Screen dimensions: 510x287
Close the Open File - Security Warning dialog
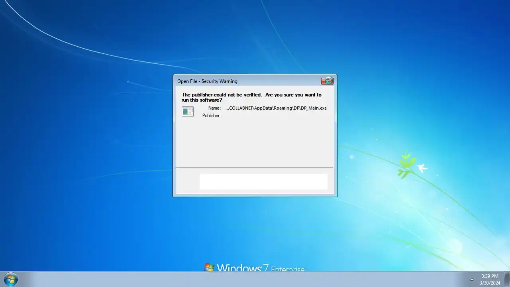point(327,81)
